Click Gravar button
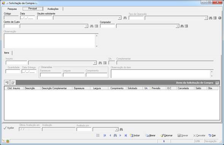224x145 pixels. [183, 135]
